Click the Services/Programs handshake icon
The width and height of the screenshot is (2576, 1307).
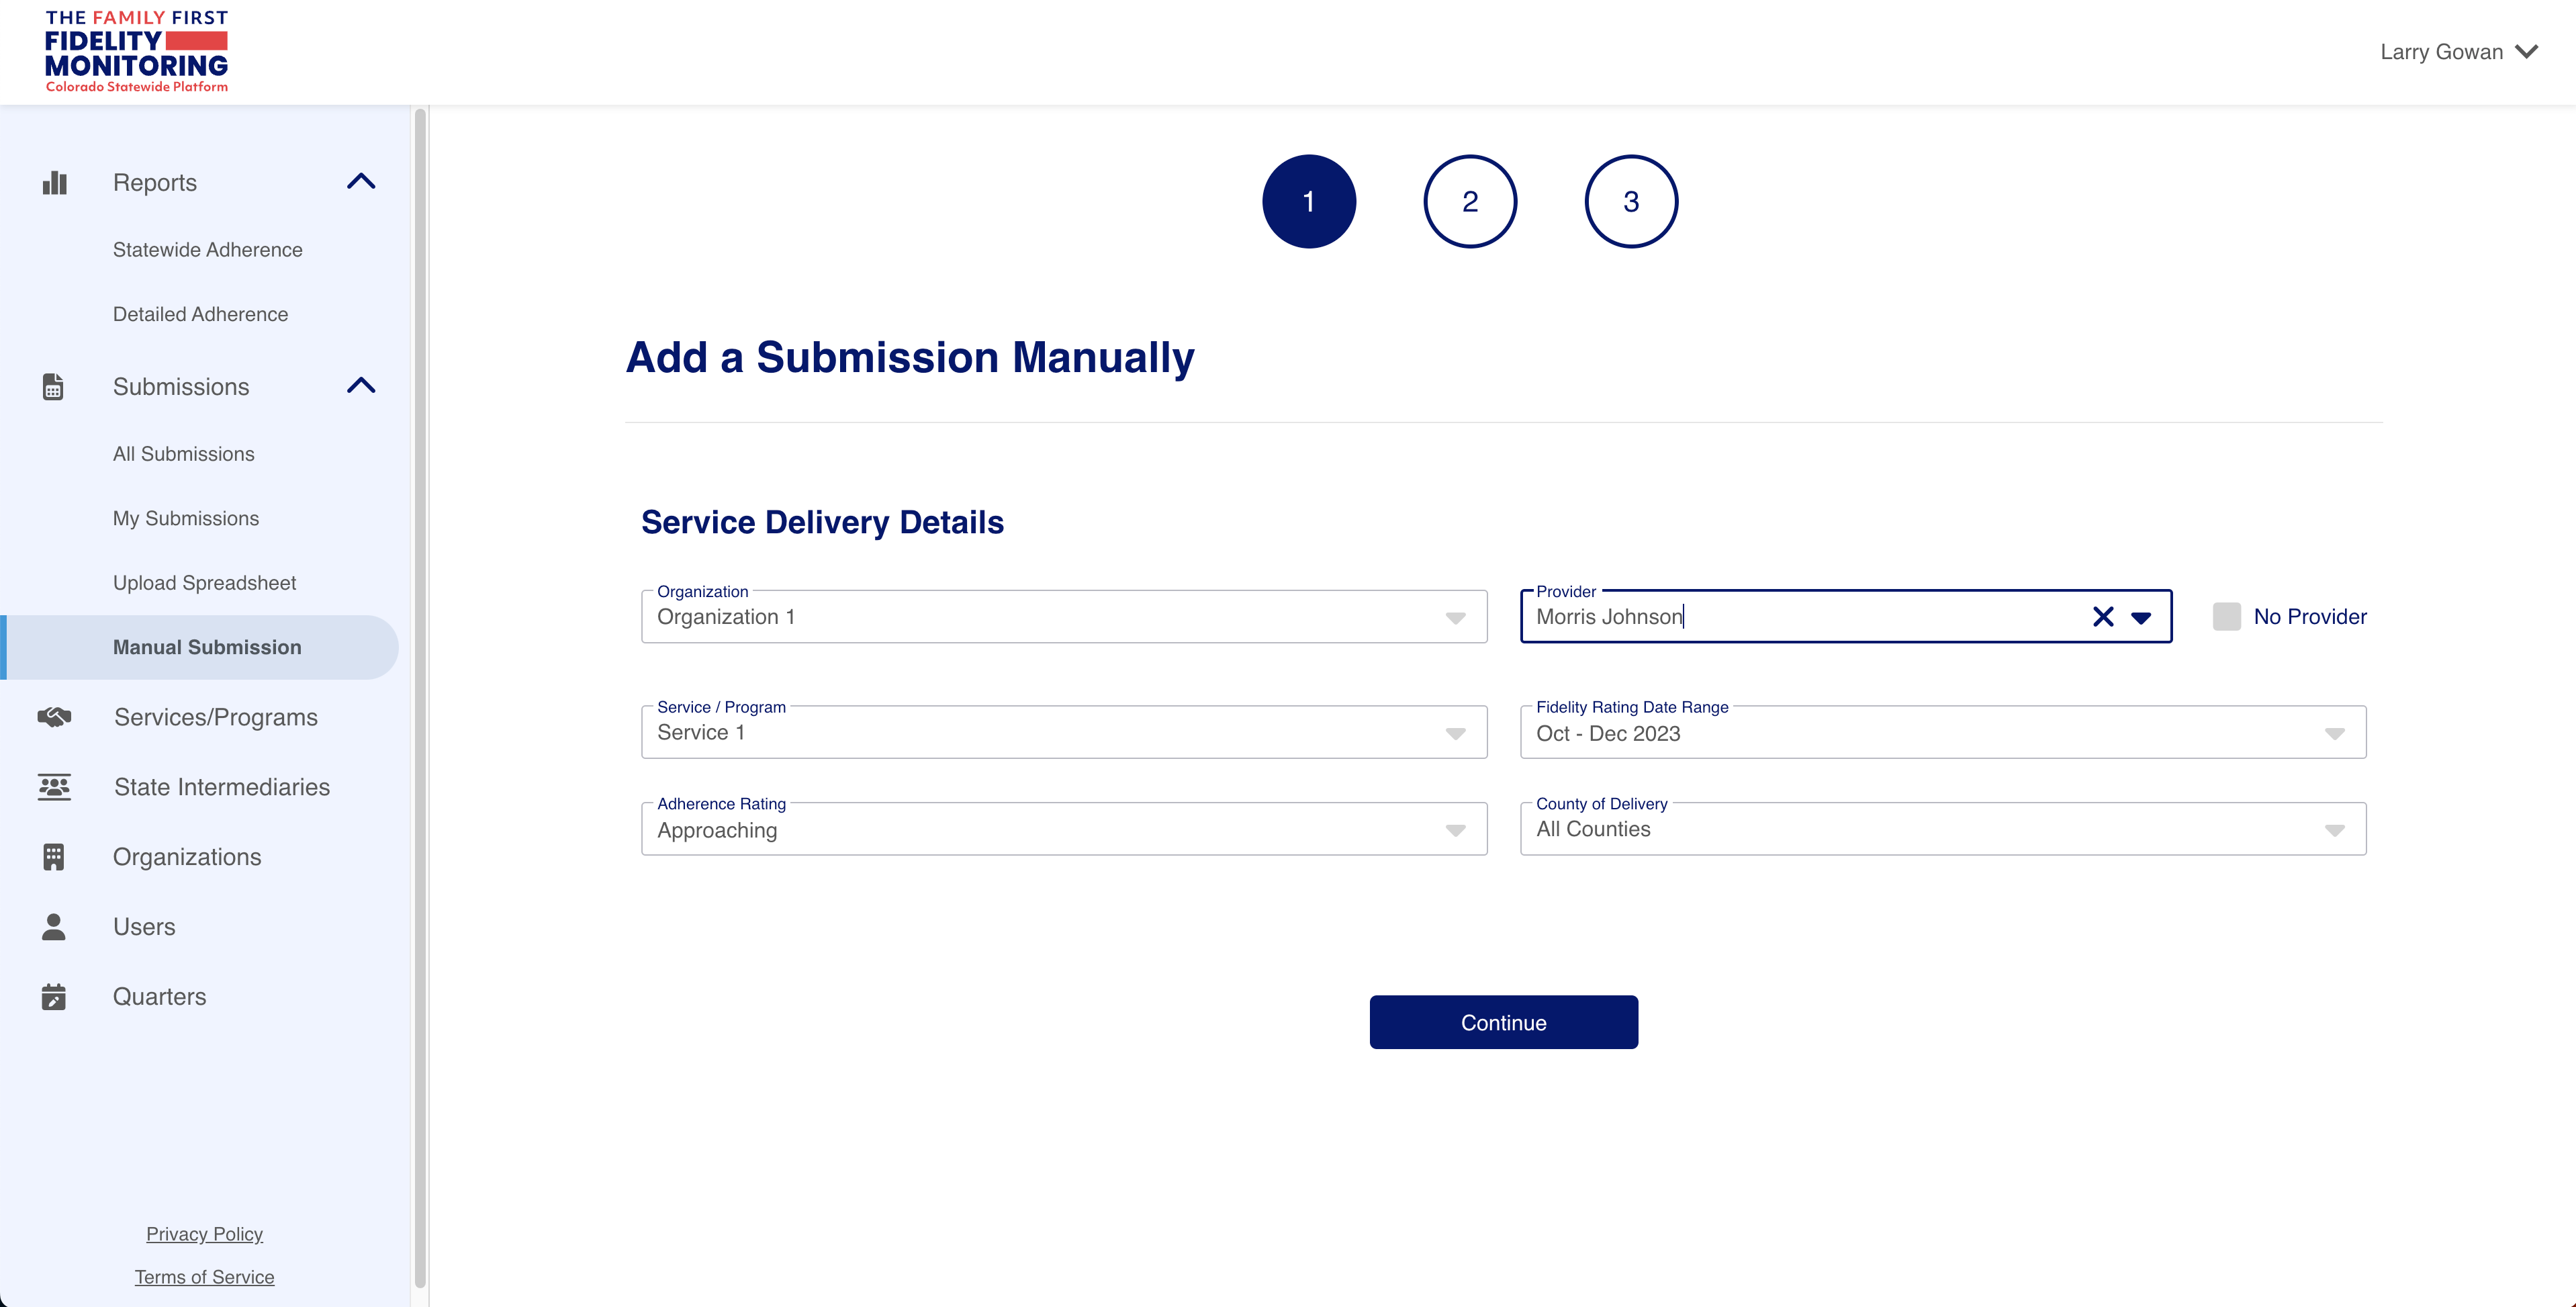point(54,717)
